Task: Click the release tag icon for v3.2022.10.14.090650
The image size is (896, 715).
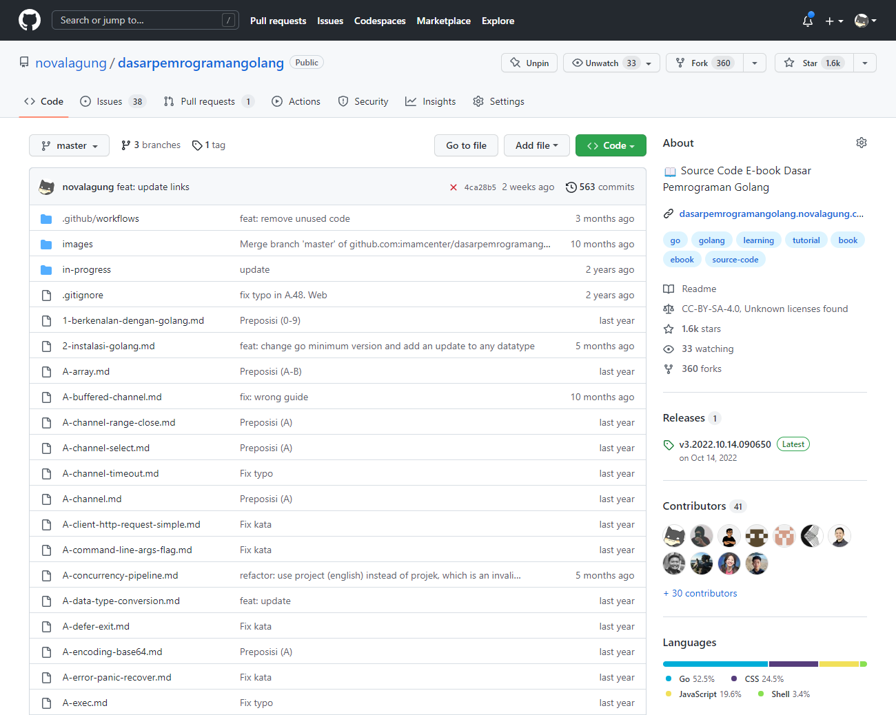Action: (x=669, y=445)
